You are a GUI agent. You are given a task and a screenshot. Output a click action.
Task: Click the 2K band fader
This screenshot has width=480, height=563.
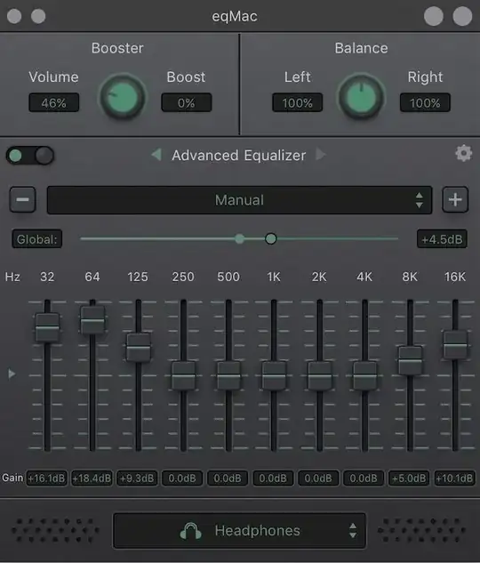(319, 375)
